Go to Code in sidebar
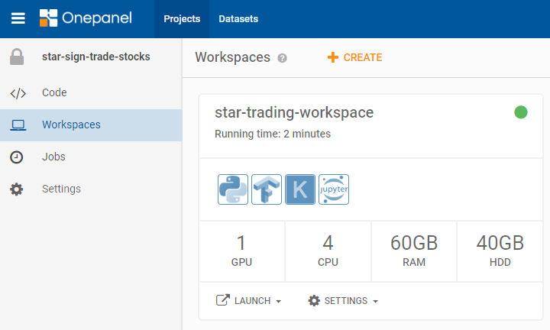Image resolution: width=550 pixels, height=330 pixels. (54, 92)
